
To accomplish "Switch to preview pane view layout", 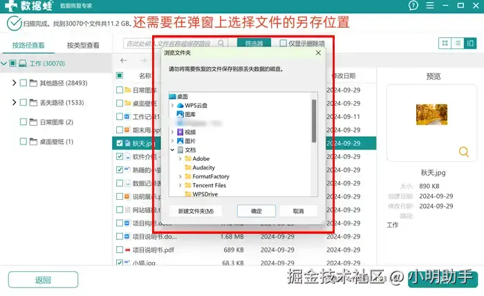I will pyautogui.click(x=470, y=43).
